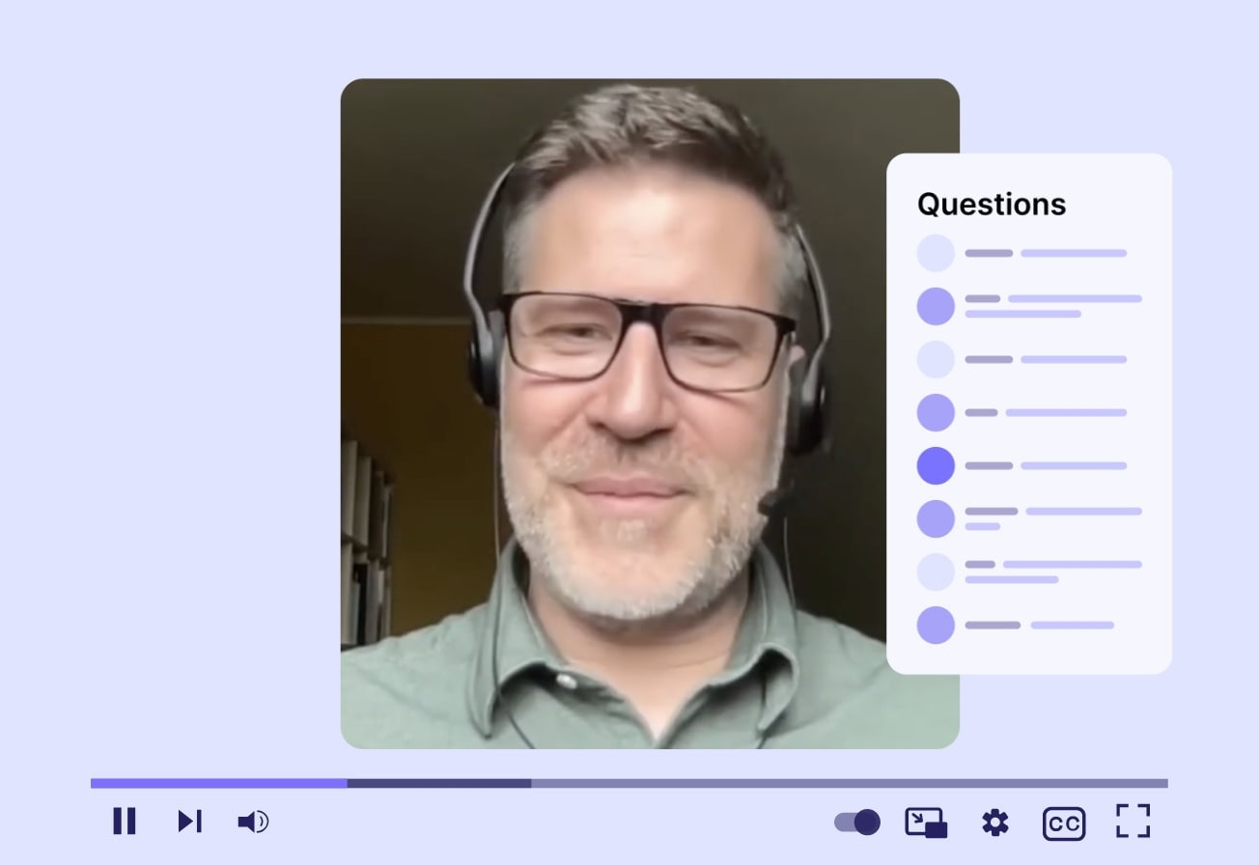Click the avatar of the first question
1259x865 pixels.
point(936,253)
